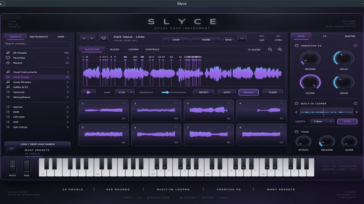The width and height of the screenshot is (364, 204).
Task: Zoom in on the waveform
Action: pyautogui.click(x=280, y=50)
